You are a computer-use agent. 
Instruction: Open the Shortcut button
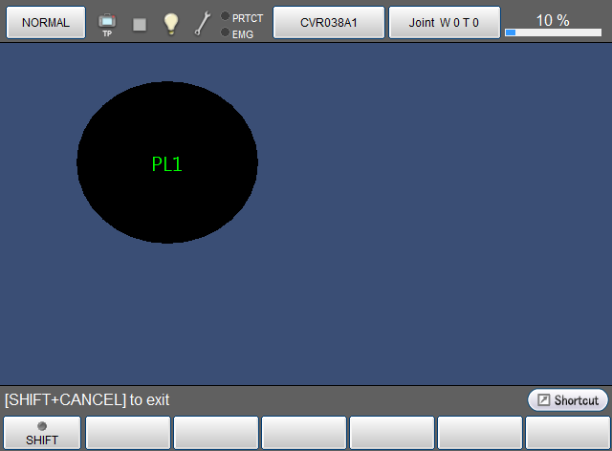[568, 399]
